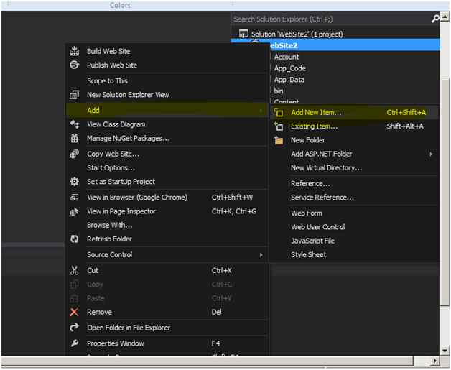Choose Add New Item from the submenu
This screenshot has height=370, width=451.
pyautogui.click(x=316, y=112)
